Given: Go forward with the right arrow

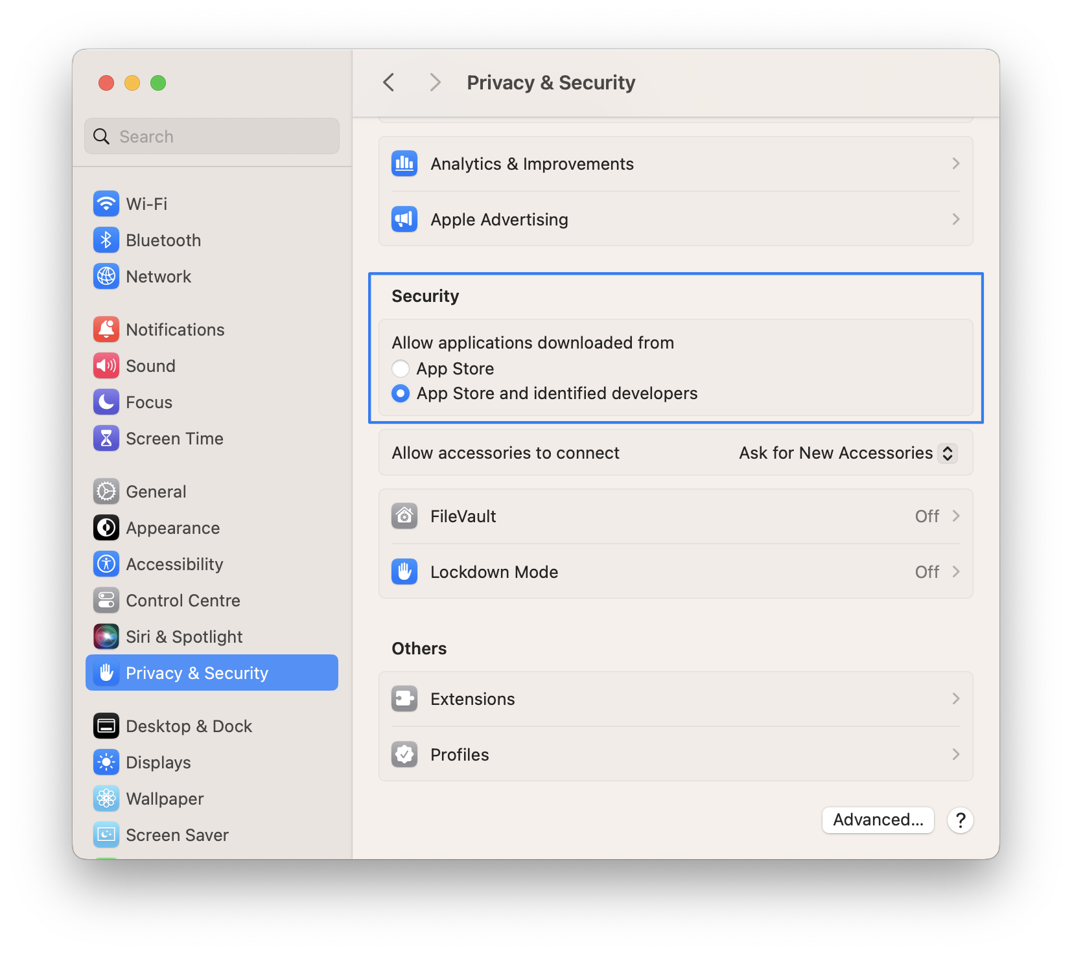Looking at the screenshot, I should [x=435, y=82].
